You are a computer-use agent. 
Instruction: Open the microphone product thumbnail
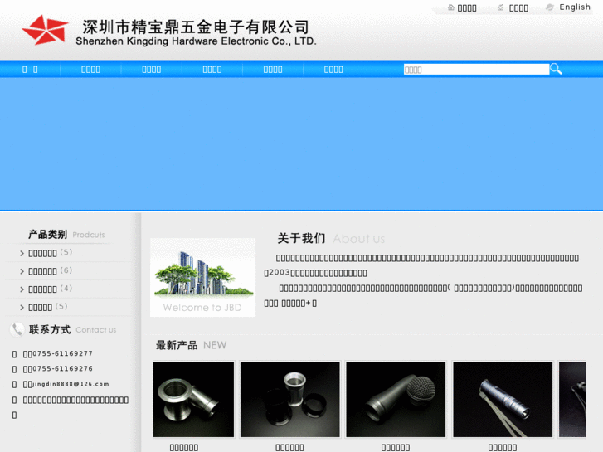pyautogui.click(x=396, y=399)
